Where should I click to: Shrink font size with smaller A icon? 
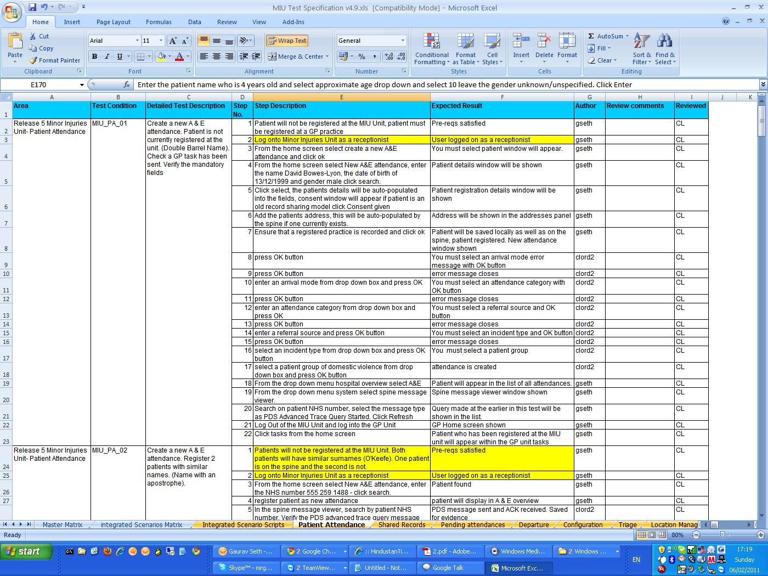tap(185, 41)
